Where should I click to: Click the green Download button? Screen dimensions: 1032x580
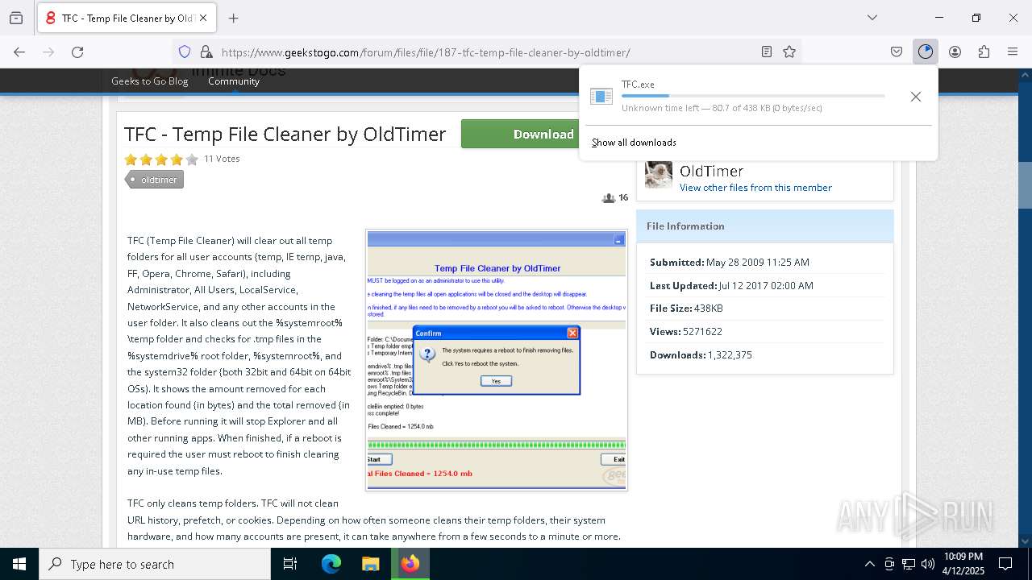coord(521,134)
